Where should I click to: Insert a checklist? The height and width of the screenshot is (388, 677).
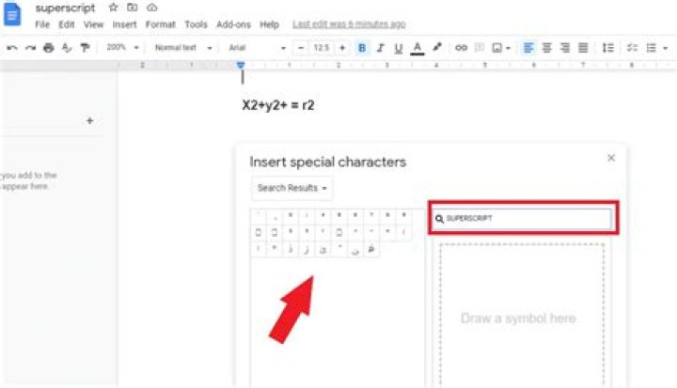(632, 48)
